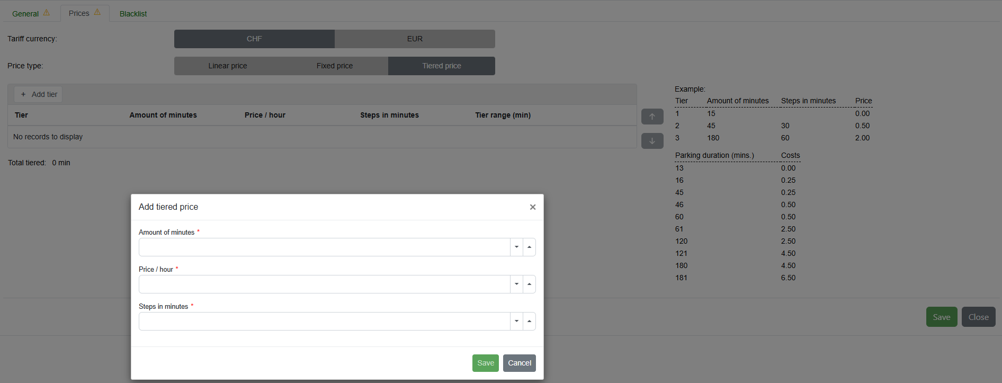This screenshot has width=1002, height=383.
Task: Move tier up with arrow button
Action: [652, 117]
